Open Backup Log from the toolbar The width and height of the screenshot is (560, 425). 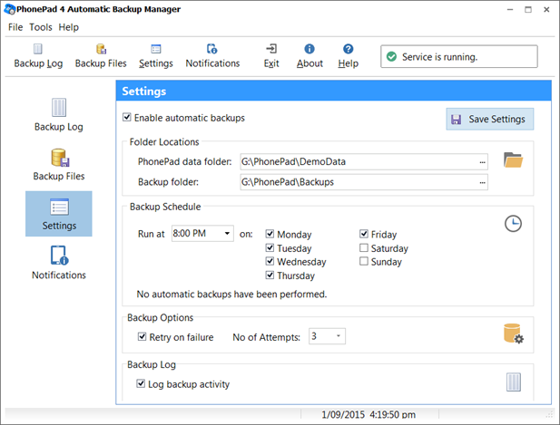38,56
